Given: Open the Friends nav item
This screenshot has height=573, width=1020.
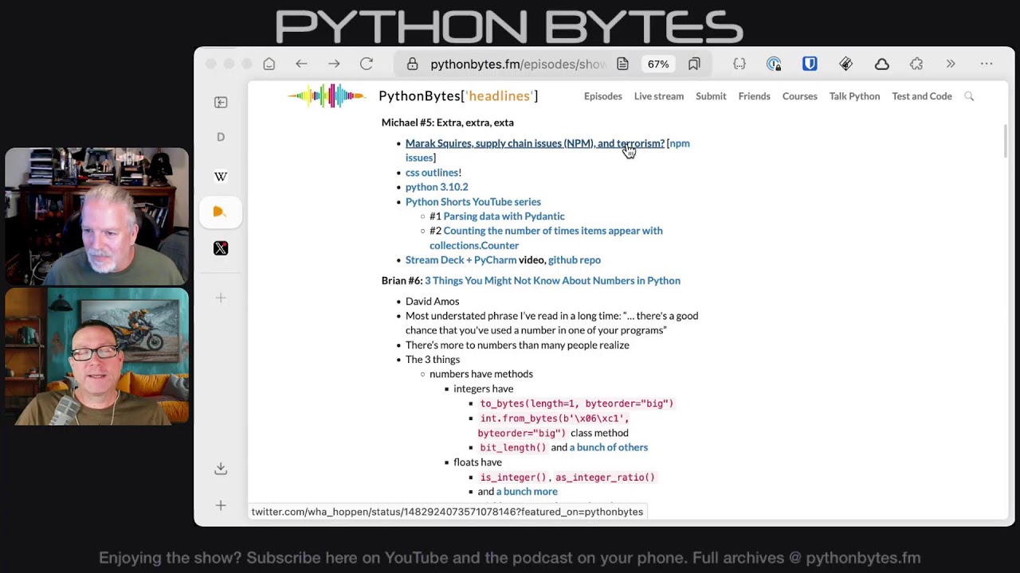Looking at the screenshot, I should 754,96.
